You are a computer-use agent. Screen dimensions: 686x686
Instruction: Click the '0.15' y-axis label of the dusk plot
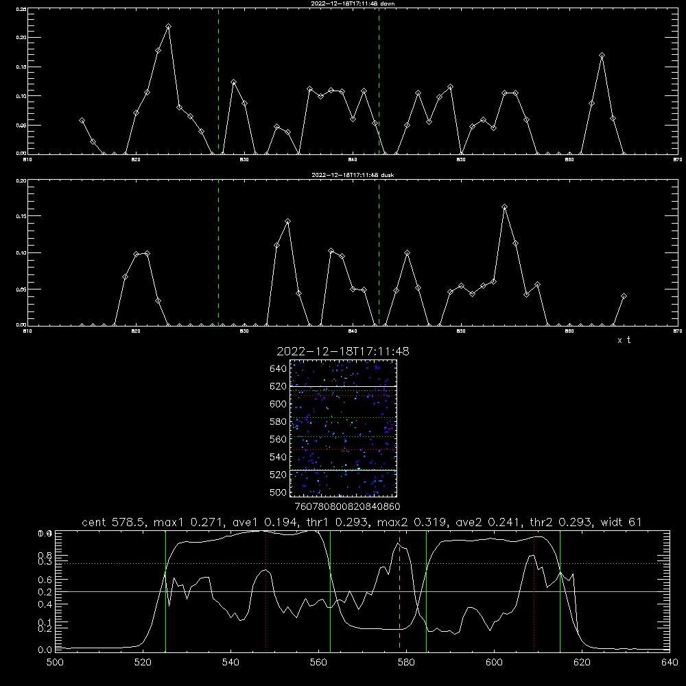pyautogui.click(x=21, y=216)
